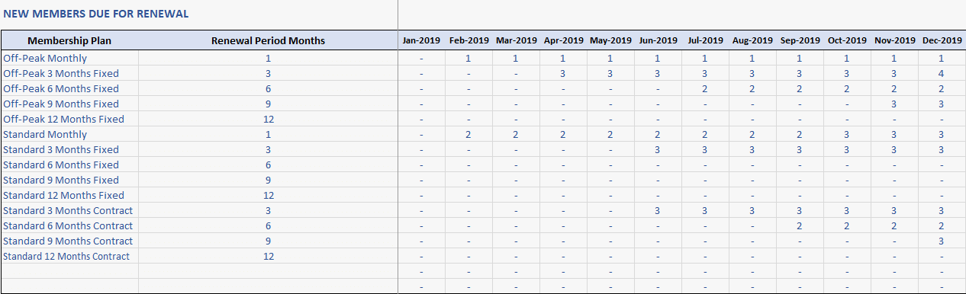Click the Sep-2019 column header
This screenshot has width=966, height=294.
pyautogui.click(x=800, y=40)
